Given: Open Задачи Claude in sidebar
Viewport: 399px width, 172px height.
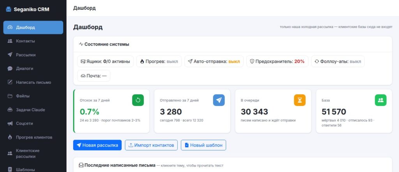Looking at the screenshot, I should point(33,110).
